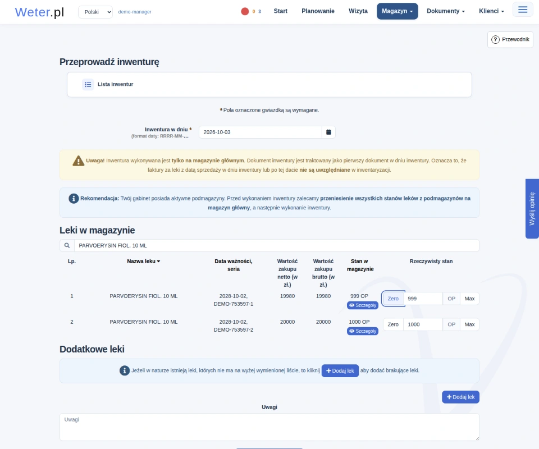Open the Wizyta section
This screenshot has height=449, width=539.
(358, 11)
